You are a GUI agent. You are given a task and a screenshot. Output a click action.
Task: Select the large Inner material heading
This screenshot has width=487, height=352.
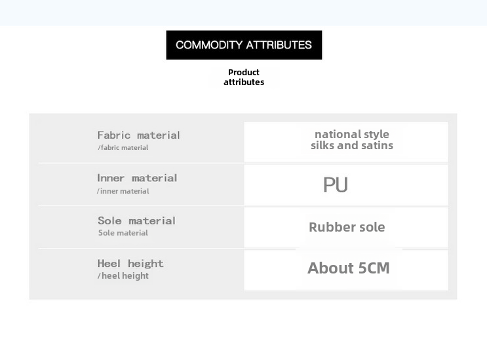click(137, 178)
